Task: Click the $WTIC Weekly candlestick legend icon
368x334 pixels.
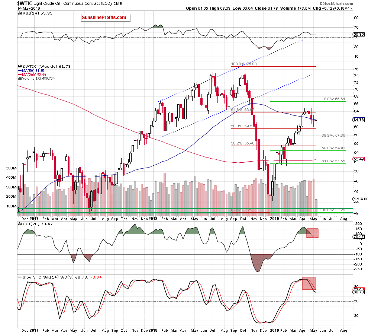Action: coord(20,67)
